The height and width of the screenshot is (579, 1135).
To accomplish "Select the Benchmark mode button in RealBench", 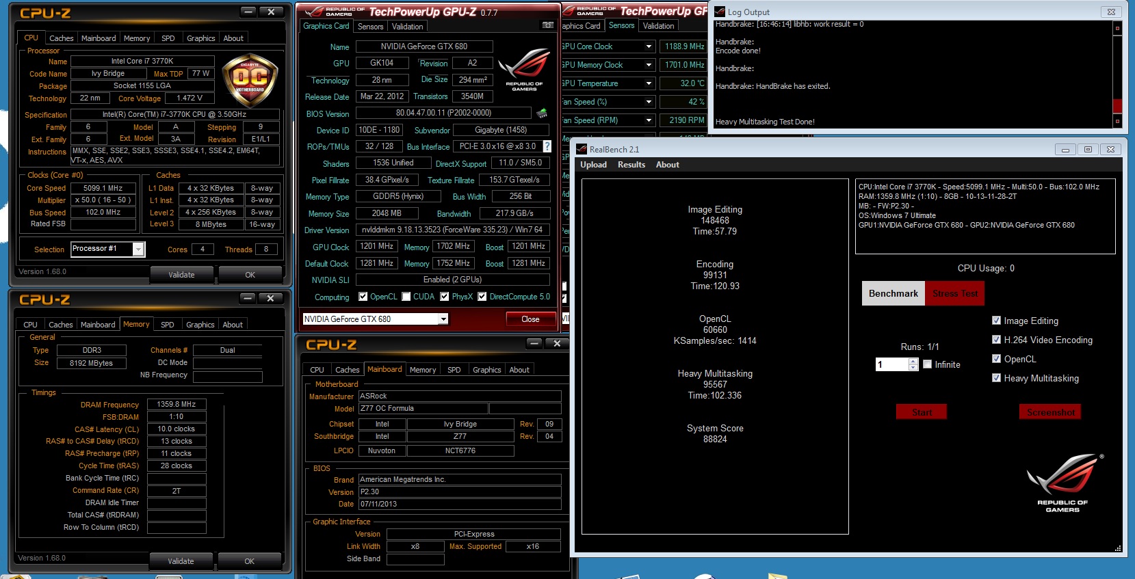I will [893, 293].
